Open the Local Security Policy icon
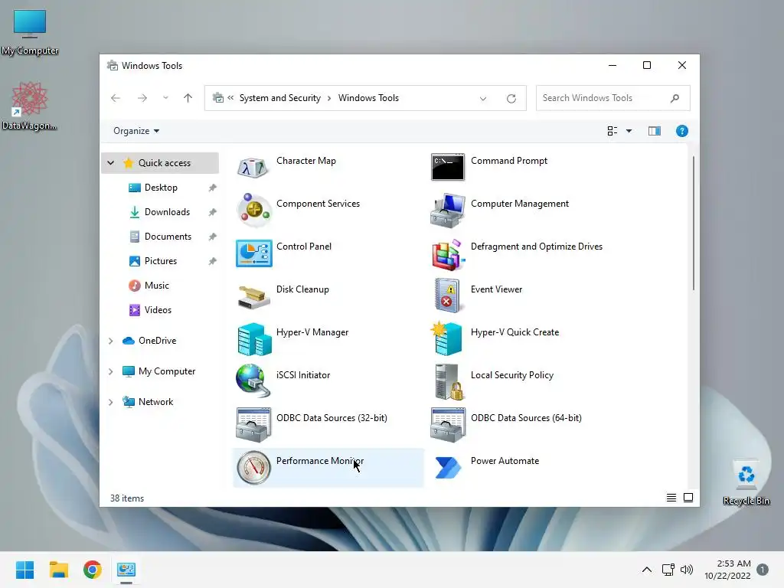Image resolution: width=784 pixels, height=588 pixels. (x=449, y=382)
